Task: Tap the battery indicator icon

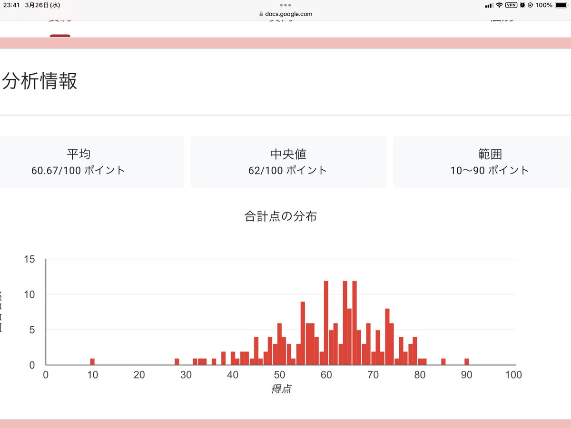Action: (x=560, y=5)
